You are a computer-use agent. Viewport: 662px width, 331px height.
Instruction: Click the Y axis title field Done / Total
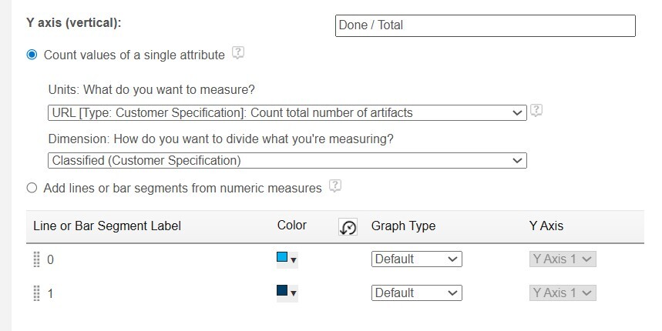tap(486, 25)
